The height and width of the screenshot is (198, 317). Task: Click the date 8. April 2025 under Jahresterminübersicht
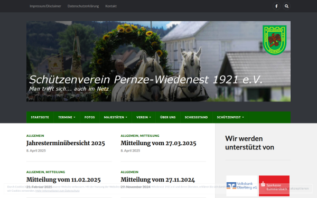pyautogui.click(x=36, y=150)
